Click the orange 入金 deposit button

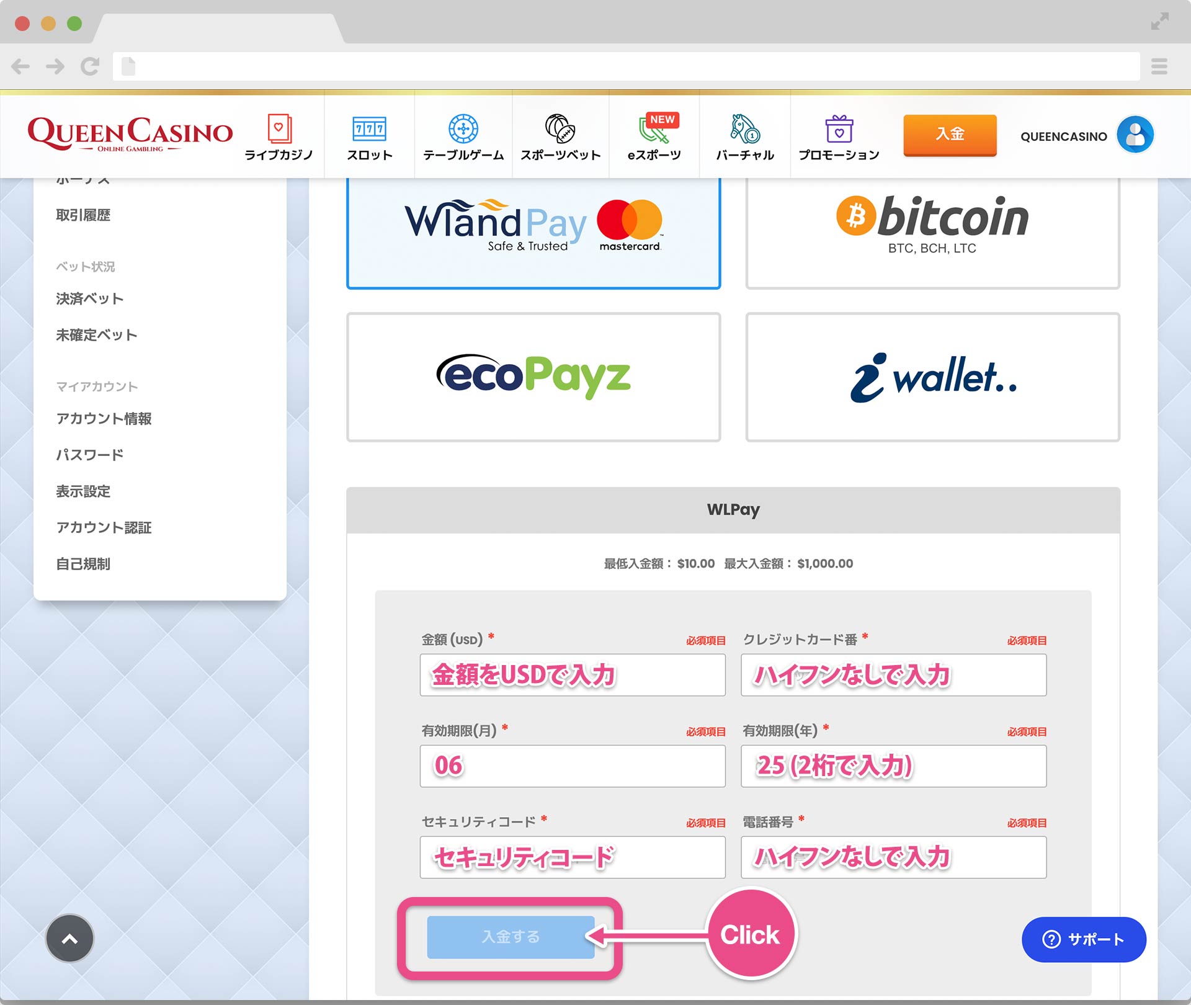[x=950, y=135]
